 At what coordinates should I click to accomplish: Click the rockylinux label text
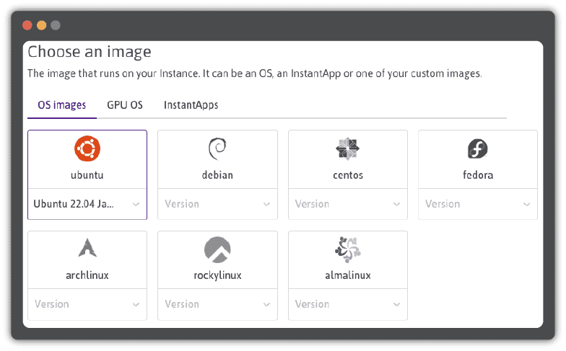point(217,275)
